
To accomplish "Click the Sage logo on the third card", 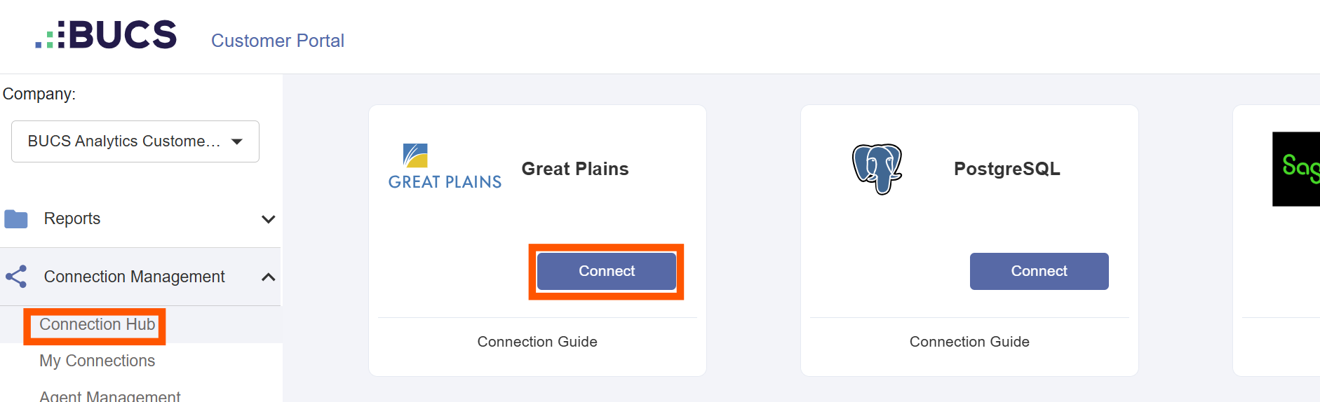I will tap(1296, 169).
